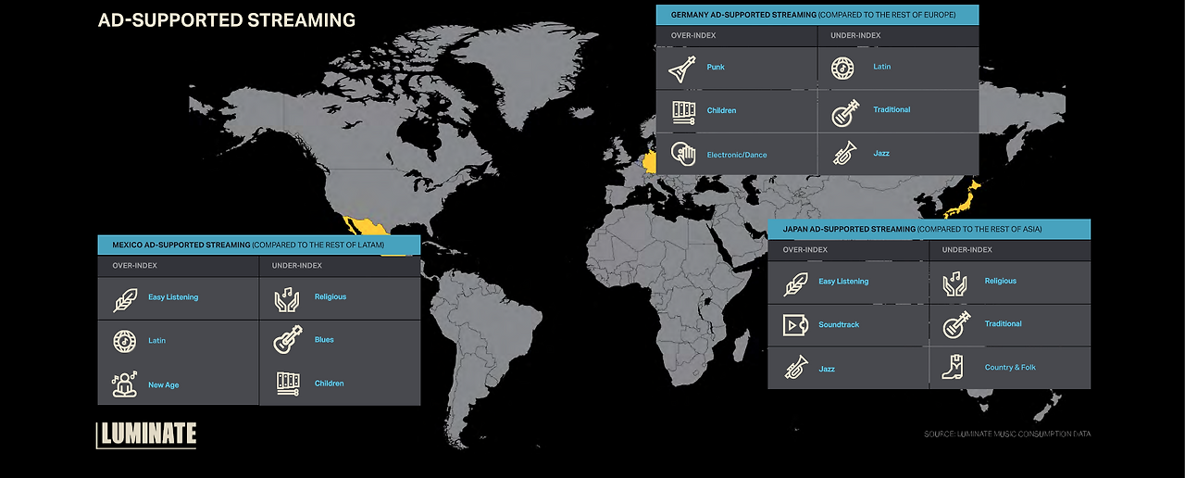Click the Germany Ad-Supported Streaming header
Image resolution: width=1185 pixels, height=478 pixels.
(x=817, y=16)
